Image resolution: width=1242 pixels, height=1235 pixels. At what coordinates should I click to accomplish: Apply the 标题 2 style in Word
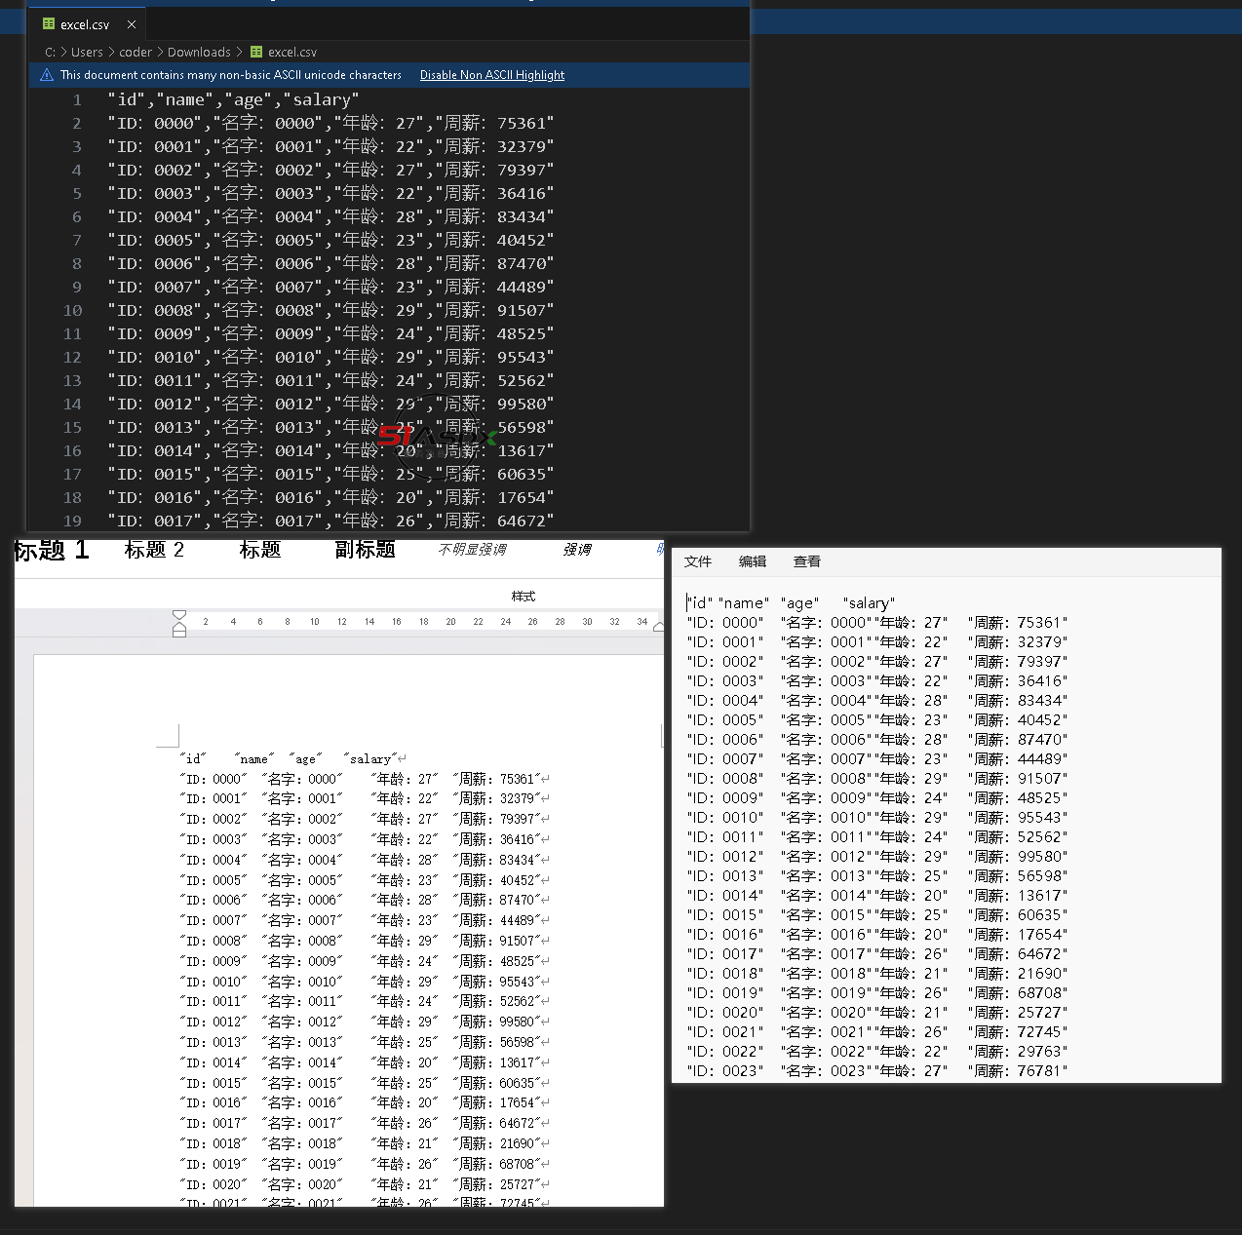154,550
